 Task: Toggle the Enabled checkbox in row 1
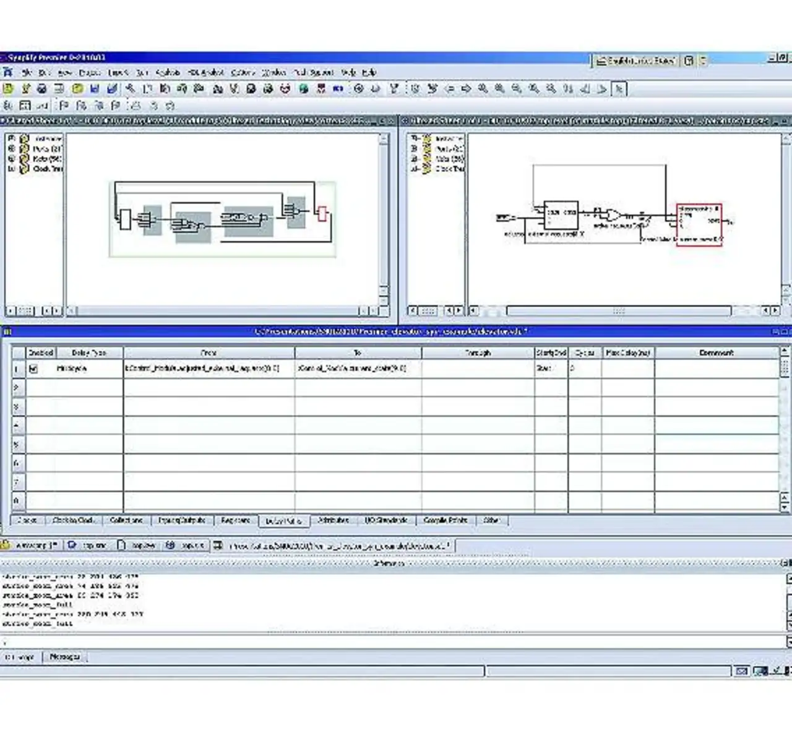coord(33,369)
